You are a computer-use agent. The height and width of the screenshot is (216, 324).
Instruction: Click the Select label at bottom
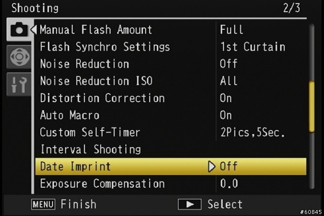(x=225, y=204)
